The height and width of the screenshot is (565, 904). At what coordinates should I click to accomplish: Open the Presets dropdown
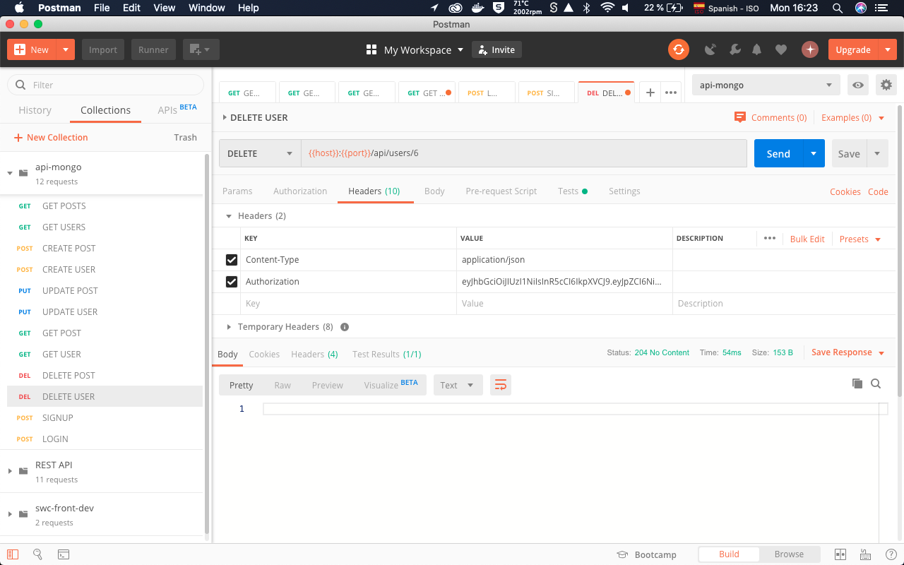860,239
